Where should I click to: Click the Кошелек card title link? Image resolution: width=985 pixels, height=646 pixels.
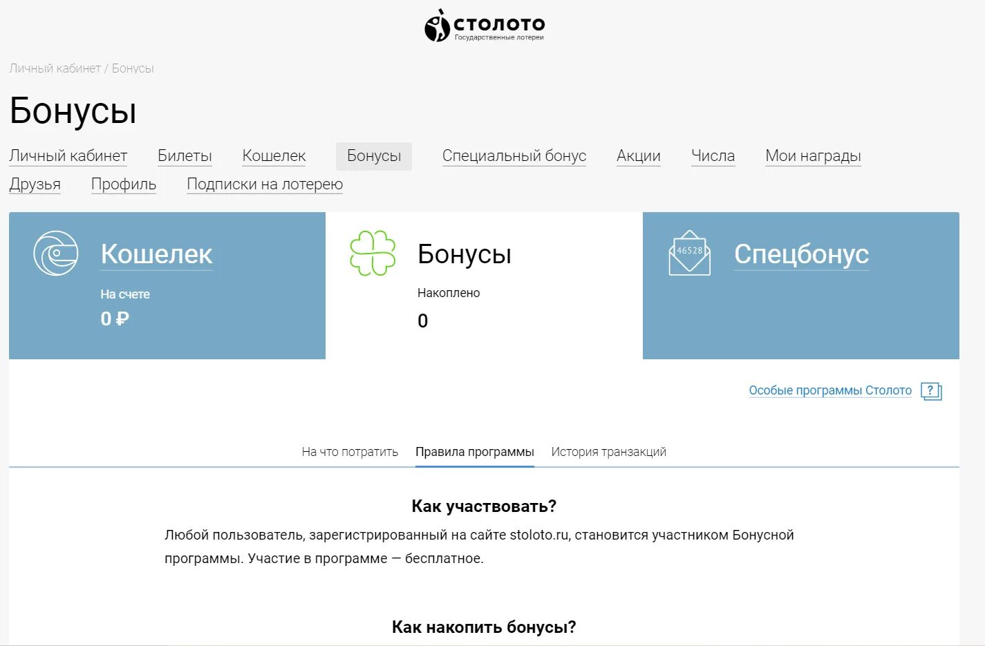(x=157, y=254)
